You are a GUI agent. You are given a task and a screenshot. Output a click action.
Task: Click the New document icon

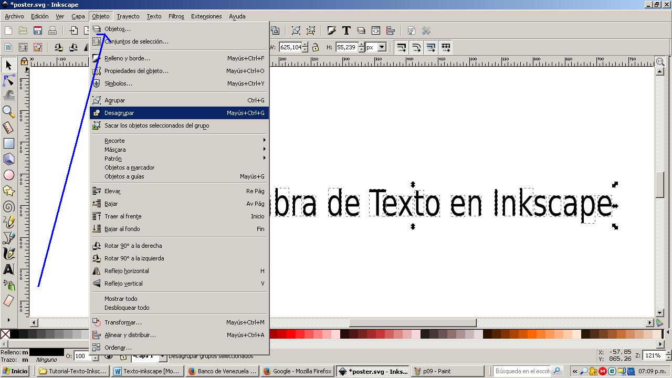(x=8, y=31)
